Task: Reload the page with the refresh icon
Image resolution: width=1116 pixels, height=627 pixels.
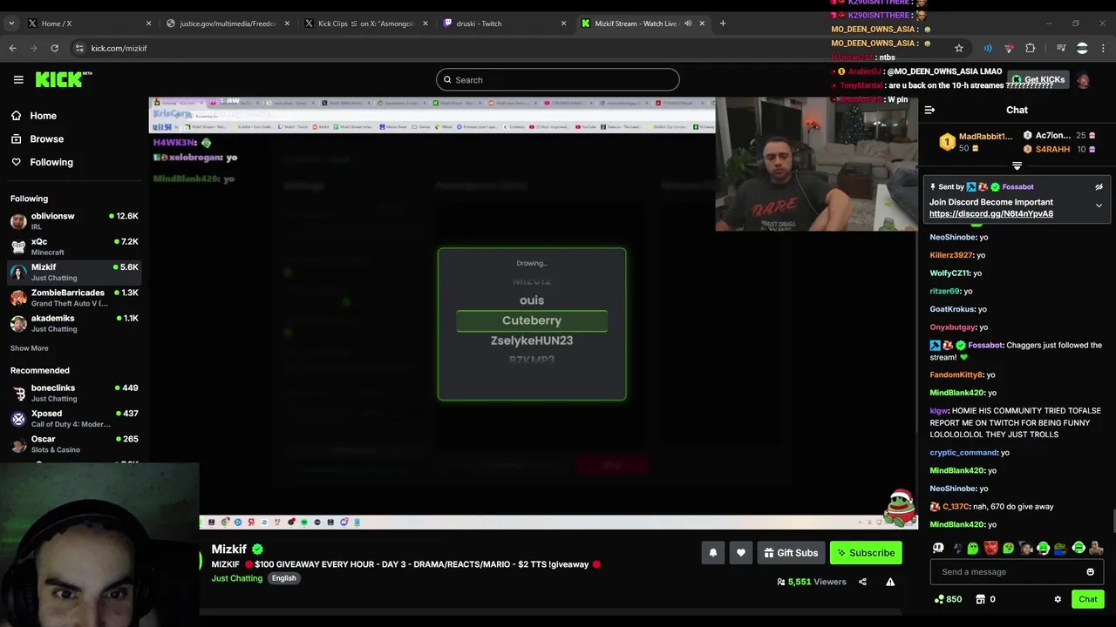Action: 54,48
